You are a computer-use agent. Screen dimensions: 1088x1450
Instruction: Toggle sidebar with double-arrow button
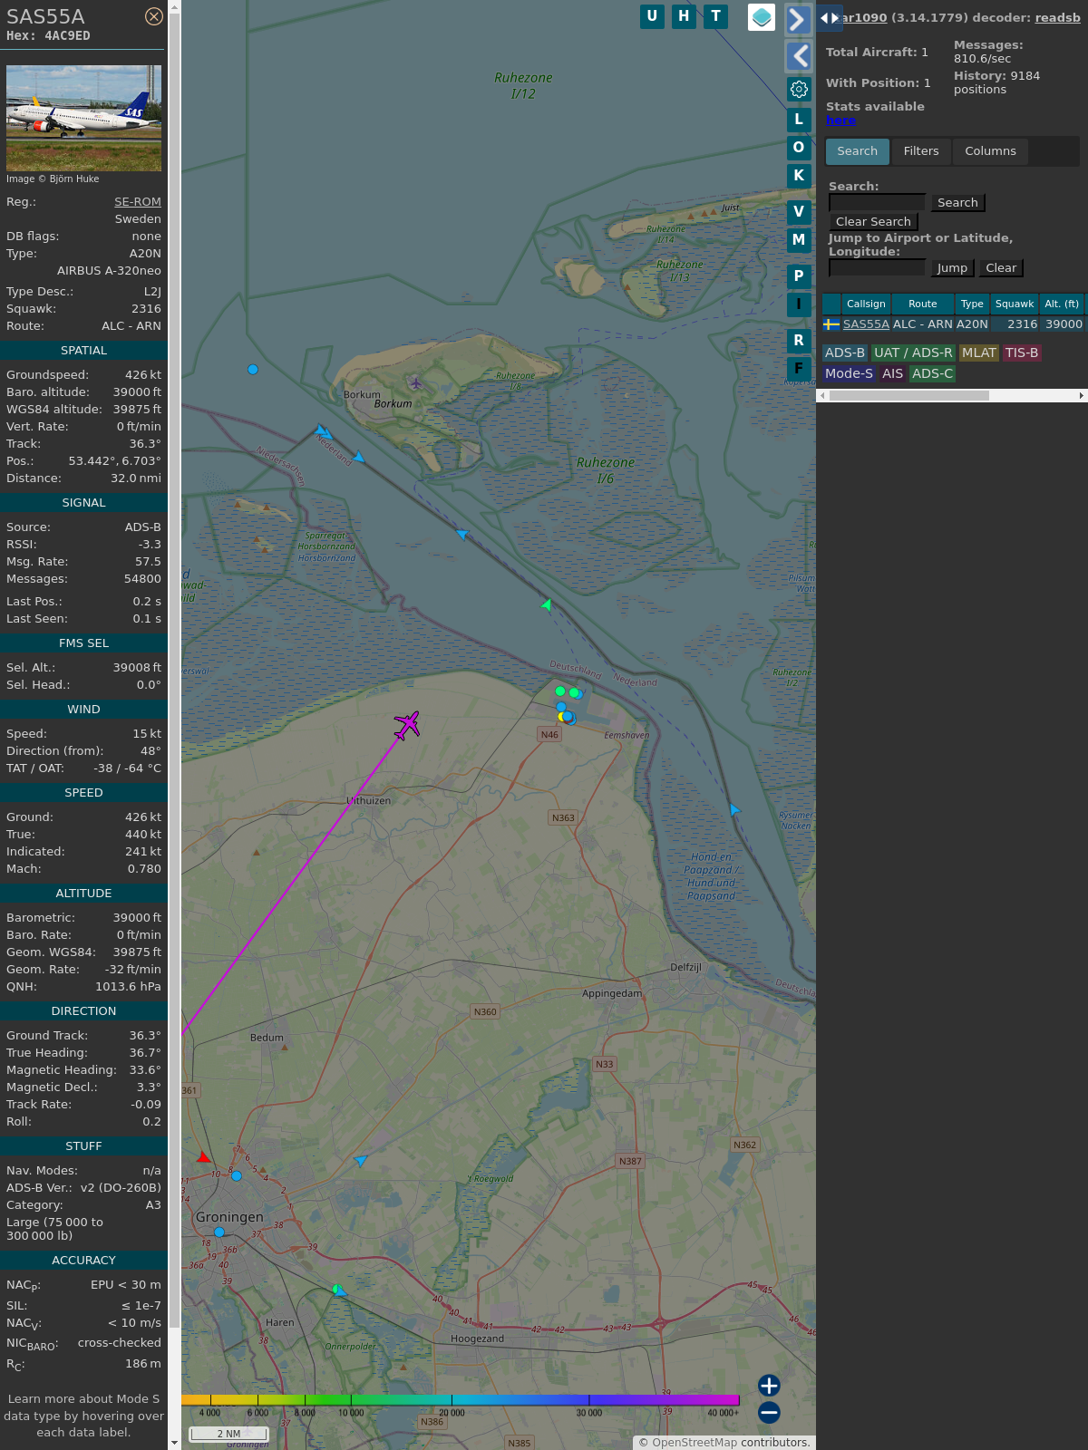click(x=830, y=18)
